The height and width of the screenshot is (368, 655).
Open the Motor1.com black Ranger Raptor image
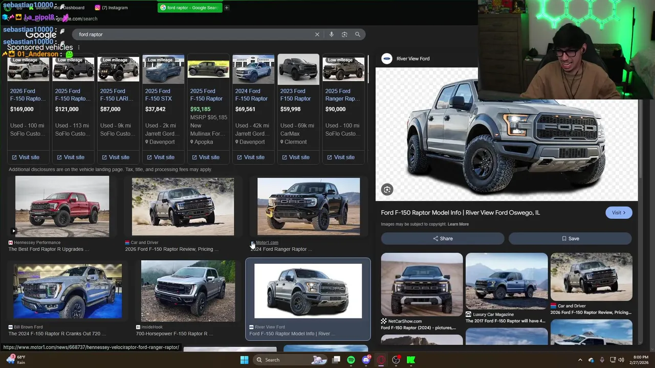(x=309, y=206)
